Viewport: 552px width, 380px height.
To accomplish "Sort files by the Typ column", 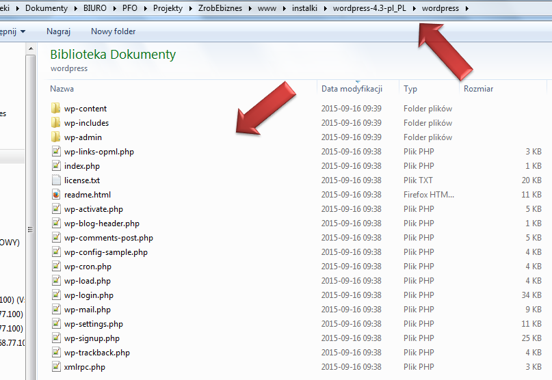I will [410, 89].
